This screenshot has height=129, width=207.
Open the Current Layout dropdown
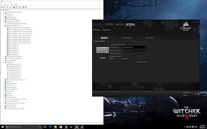click(134, 47)
